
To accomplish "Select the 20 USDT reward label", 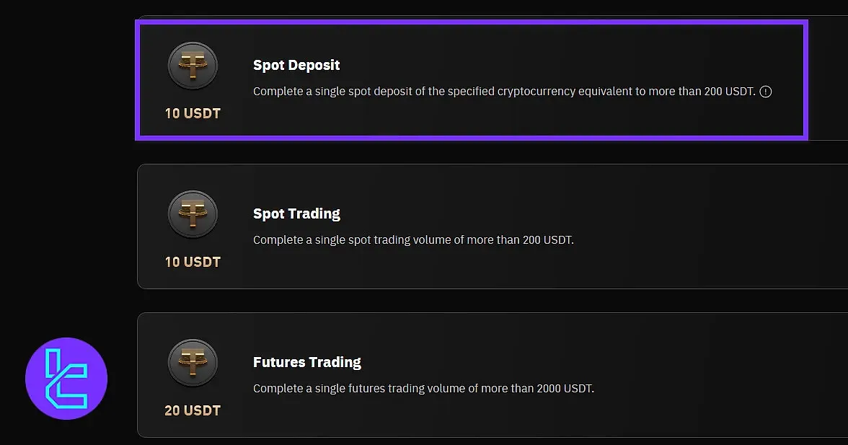I will (193, 410).
